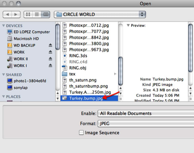Open the CIRCLE WORLD folder dropdown

coord(100,15)
